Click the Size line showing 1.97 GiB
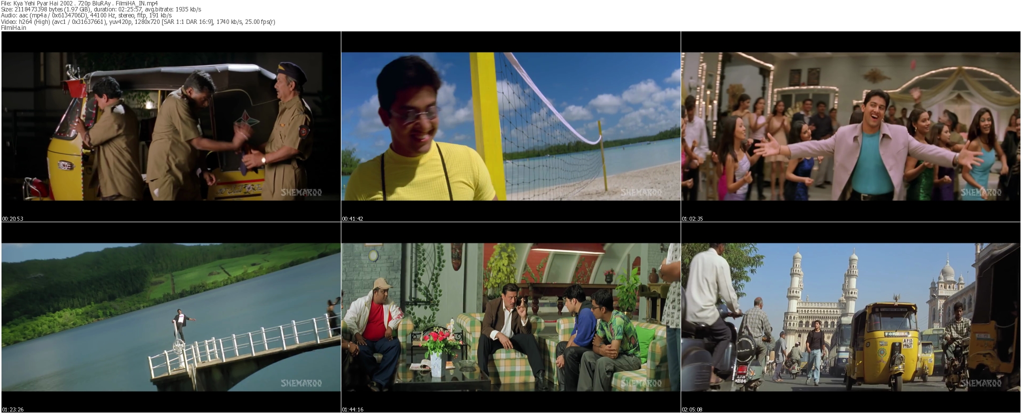The width and height of the screenshot is (1022, 413). click(x=101, y=9)
